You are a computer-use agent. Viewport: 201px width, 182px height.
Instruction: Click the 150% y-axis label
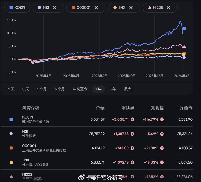11,20
